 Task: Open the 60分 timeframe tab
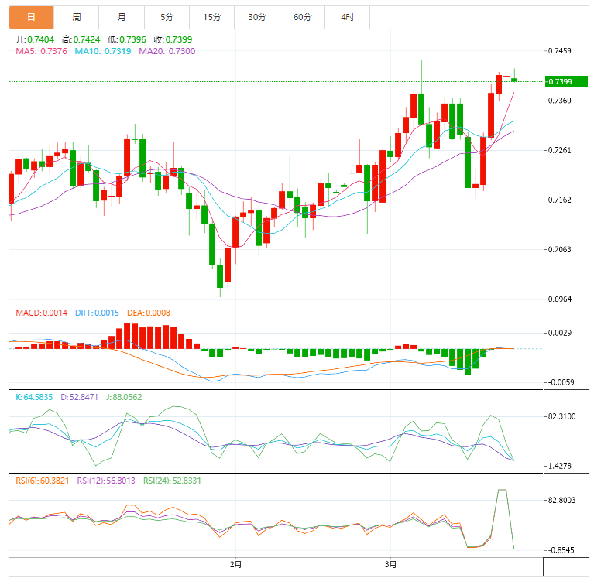pos(302,17)
